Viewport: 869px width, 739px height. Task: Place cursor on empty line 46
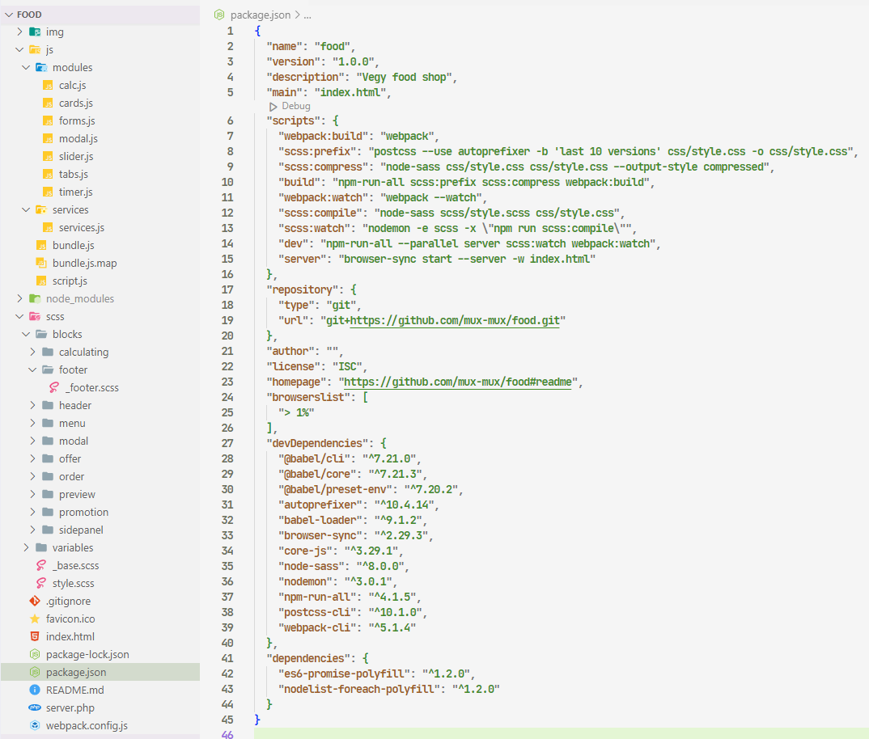561,733
